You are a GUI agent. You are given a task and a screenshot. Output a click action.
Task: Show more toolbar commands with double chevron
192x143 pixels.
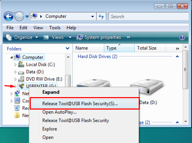pos(128,37)
